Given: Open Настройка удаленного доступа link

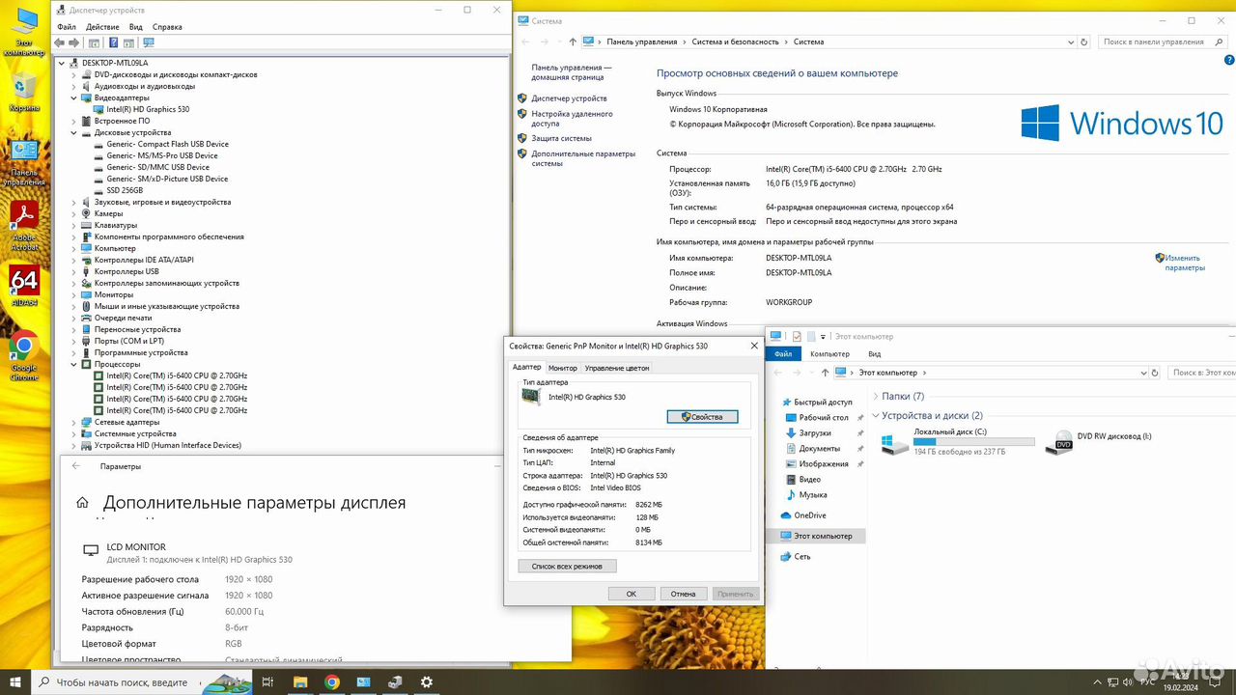Looking at the screenshot, I should pyautogui.click(x=572, y=119).
